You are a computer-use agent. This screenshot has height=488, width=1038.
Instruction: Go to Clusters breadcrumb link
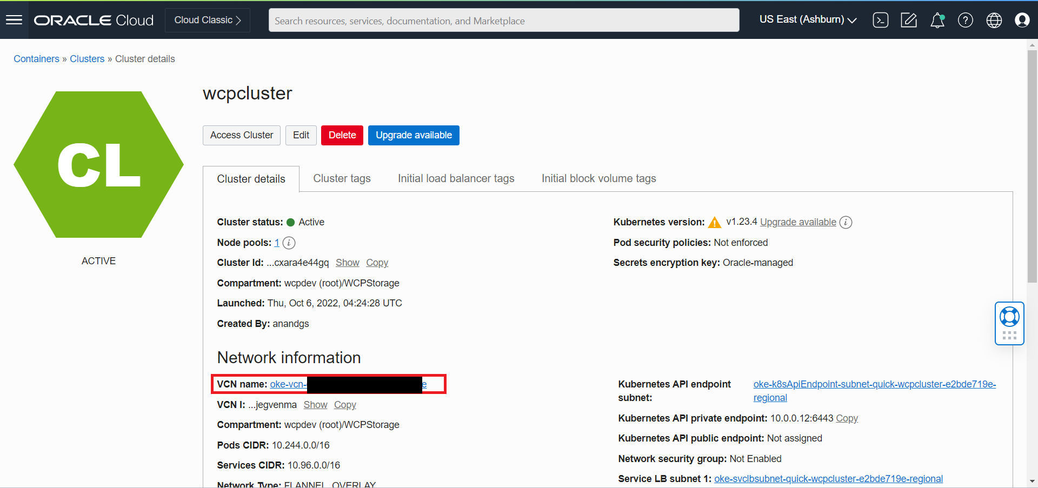coord(87,59)
